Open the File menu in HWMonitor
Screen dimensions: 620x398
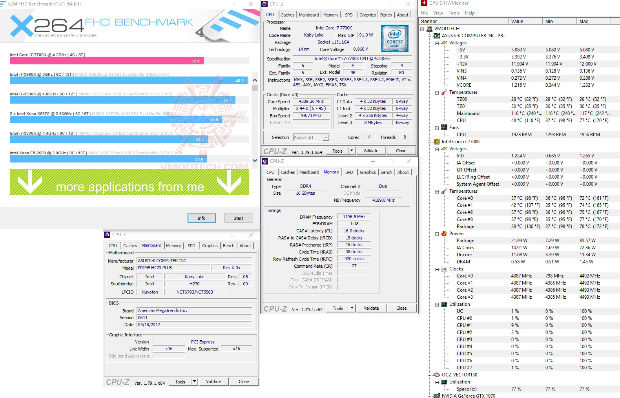coord(424,13)
